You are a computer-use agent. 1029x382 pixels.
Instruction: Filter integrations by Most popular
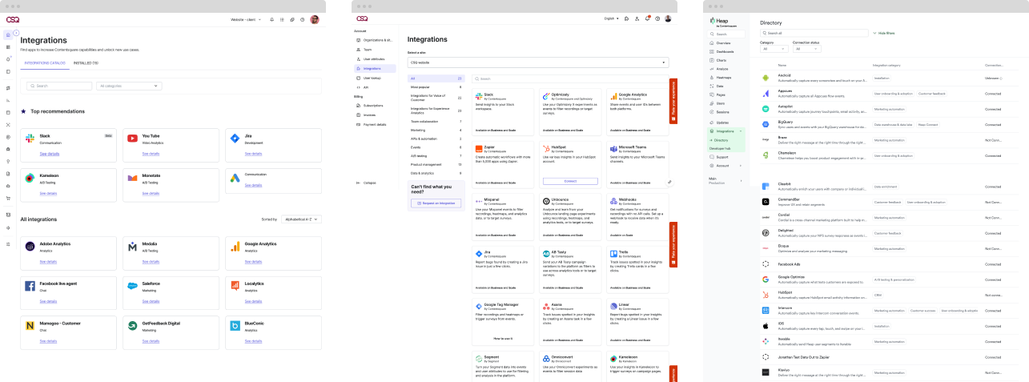click(x=435, y=86)
